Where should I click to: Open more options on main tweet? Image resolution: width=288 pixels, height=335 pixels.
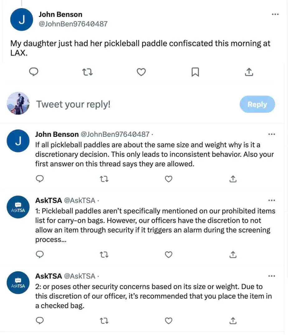click(275, 14)
